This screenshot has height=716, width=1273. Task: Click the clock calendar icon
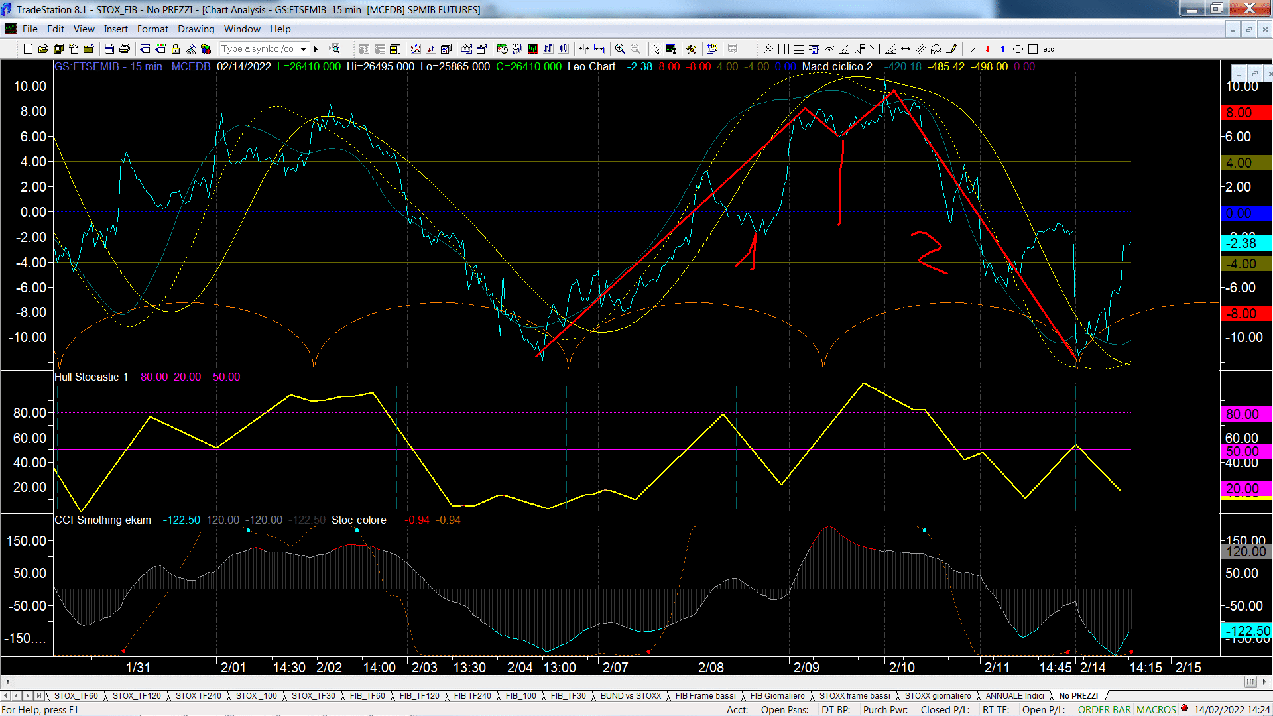click(x=502, y=49)
